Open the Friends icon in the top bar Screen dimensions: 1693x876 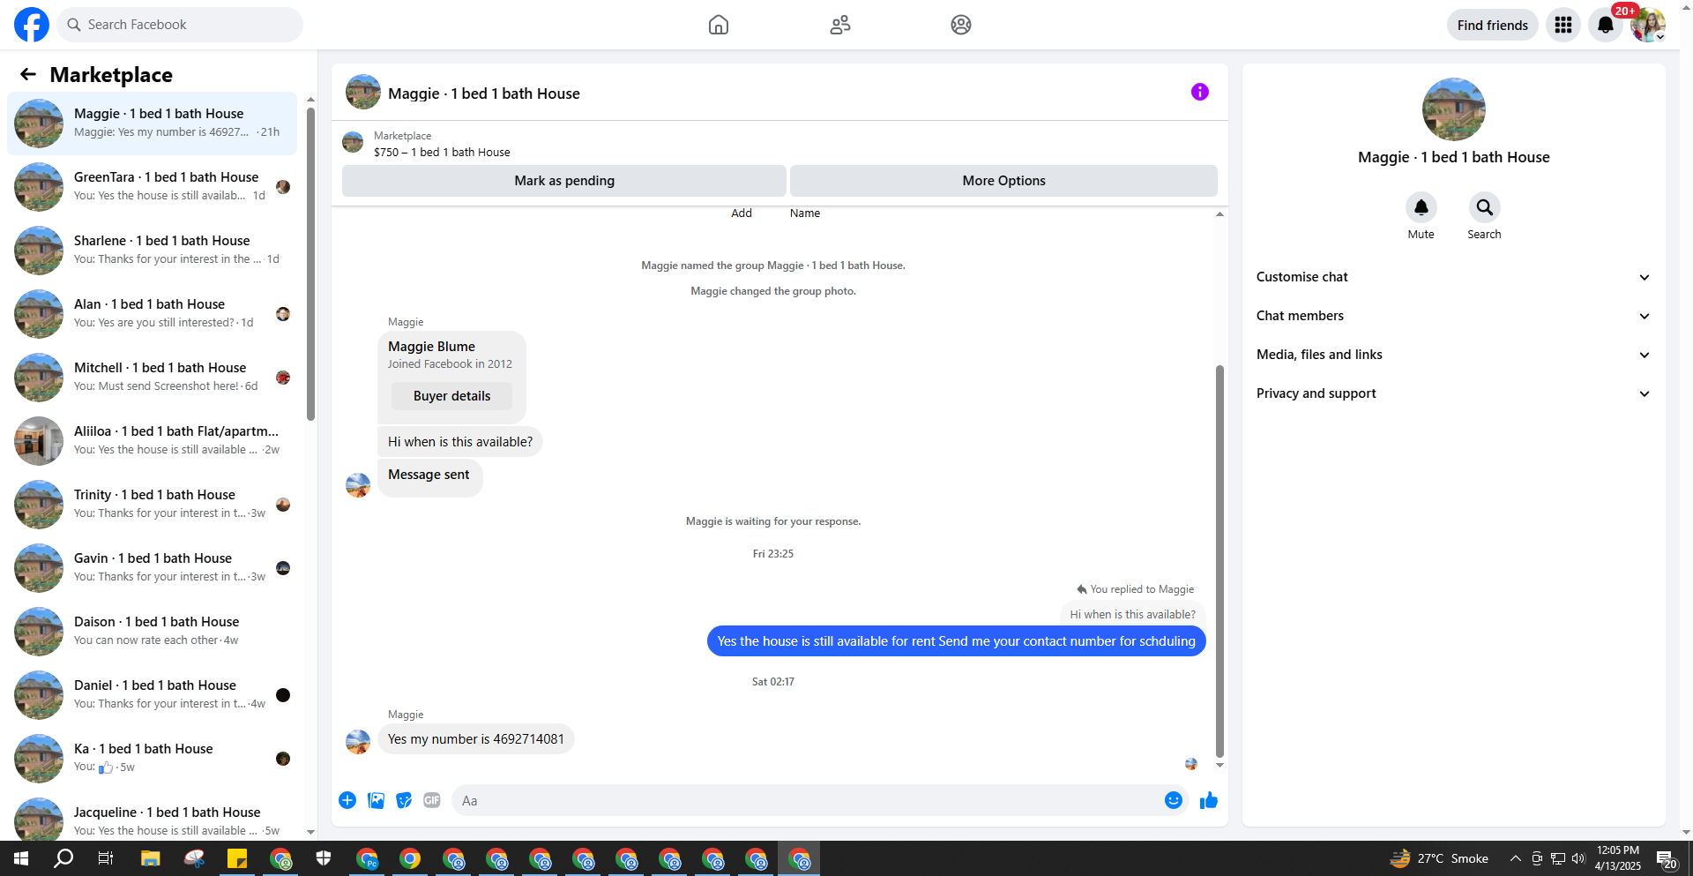coord(840,25)
